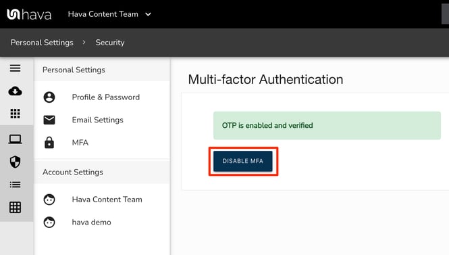Image resolution: width=449 pixels, height=255 pixels.
Task: Open Profile & Password settings
Action: (105, 97)
